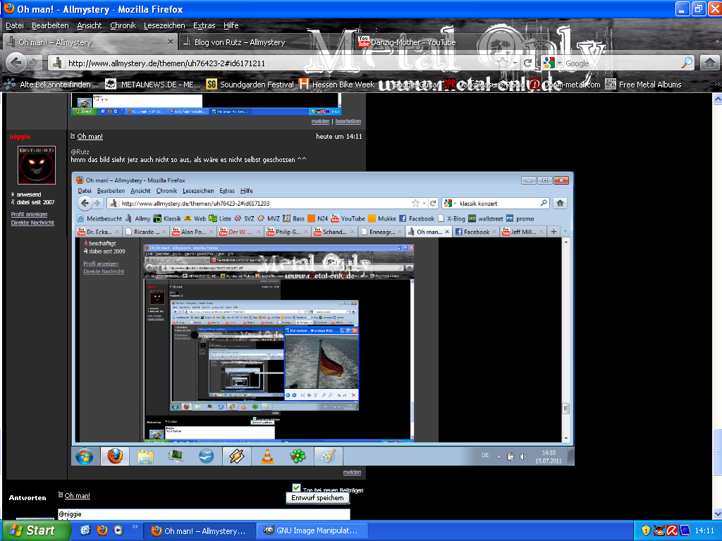
Task: Launch Firefox from the Quick Launch bar
Action: (102, 530)
